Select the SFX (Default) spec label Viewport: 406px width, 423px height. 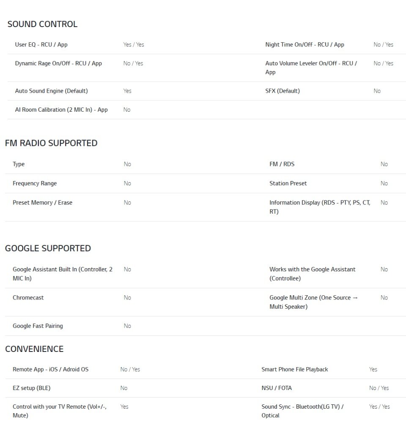[x=283, y=91]
